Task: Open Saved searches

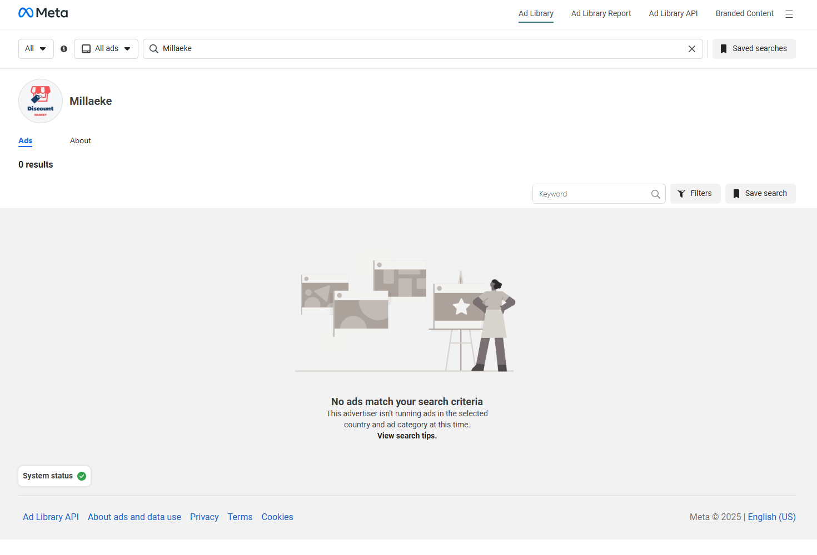Action: click(x=754, y=49)
